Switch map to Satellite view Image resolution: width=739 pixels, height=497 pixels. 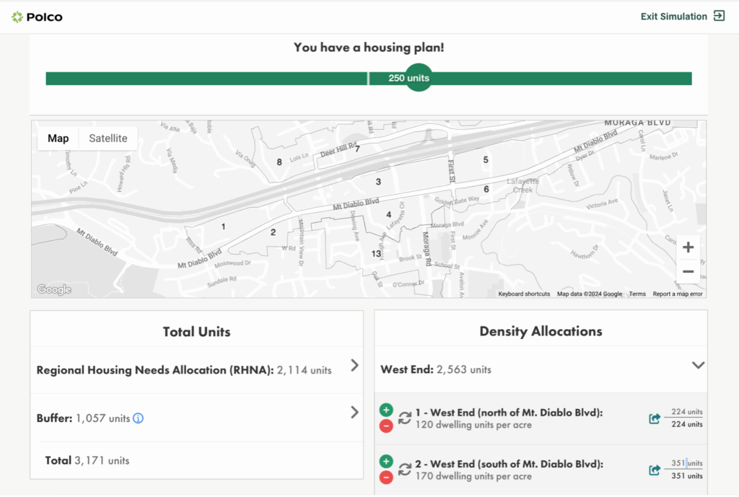pyautogui.click(x=108, y=138)
